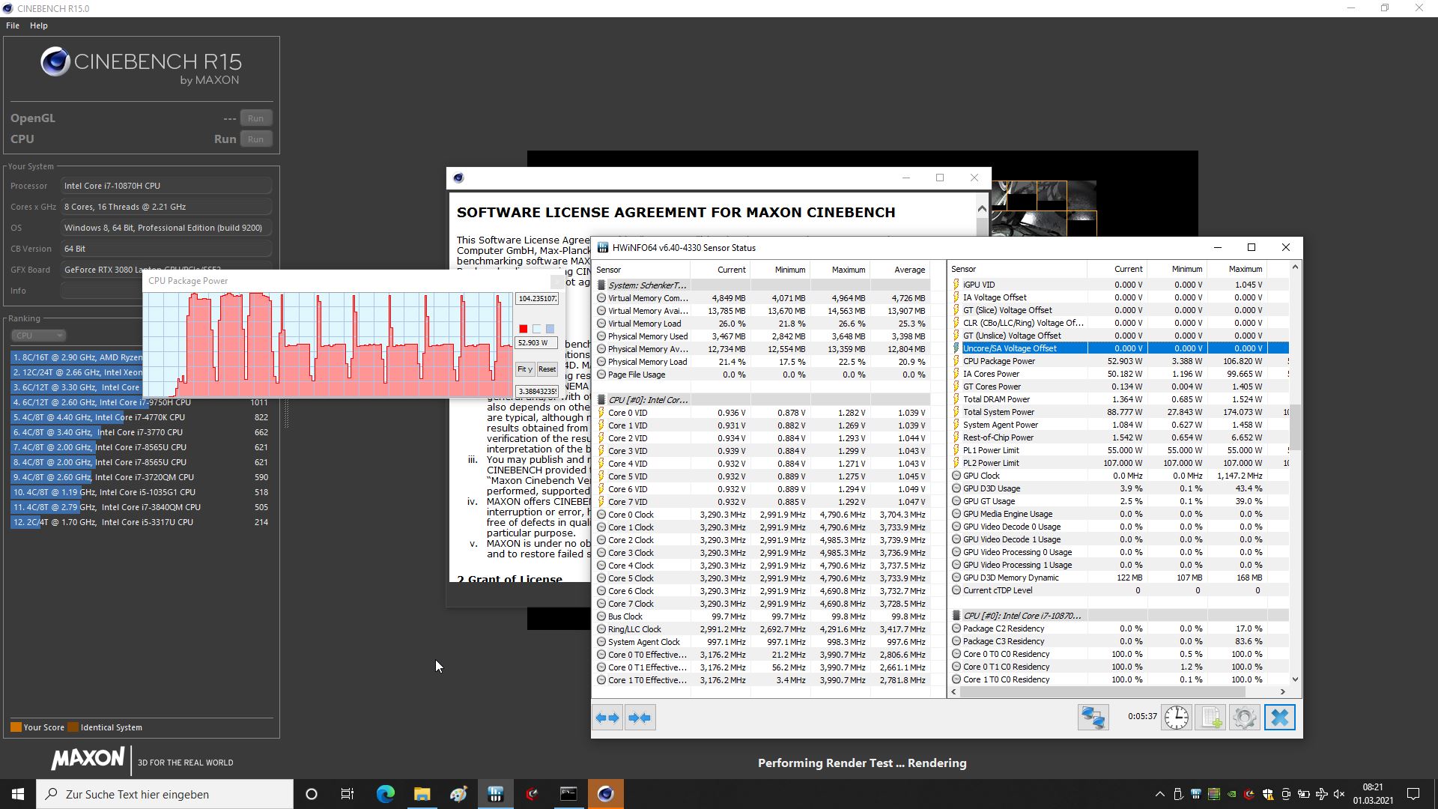The height and width of the screenshot is (809, 1438).
Task: Click the red dragon app taskbar icon
Action: tap(532, 794)
